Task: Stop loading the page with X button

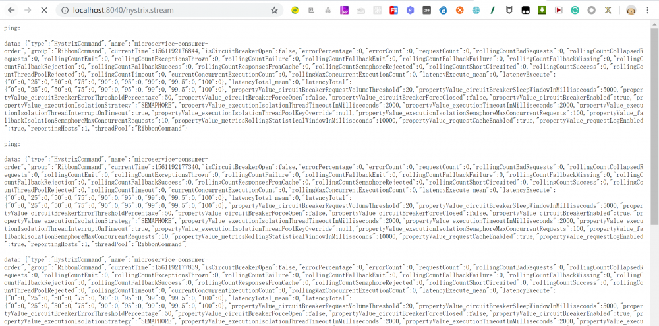Action: coord(44,10)
